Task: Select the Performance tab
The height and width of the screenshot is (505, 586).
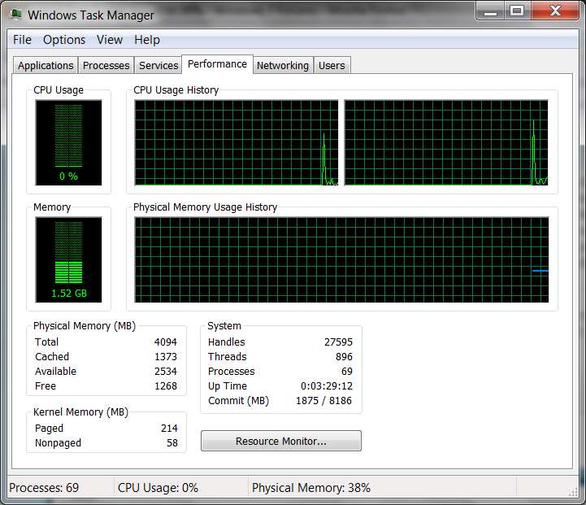Action: click(217, 64)
